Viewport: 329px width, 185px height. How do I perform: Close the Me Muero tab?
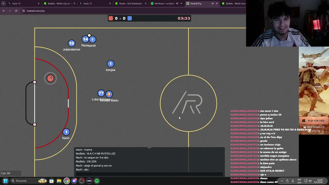point(181,4)
